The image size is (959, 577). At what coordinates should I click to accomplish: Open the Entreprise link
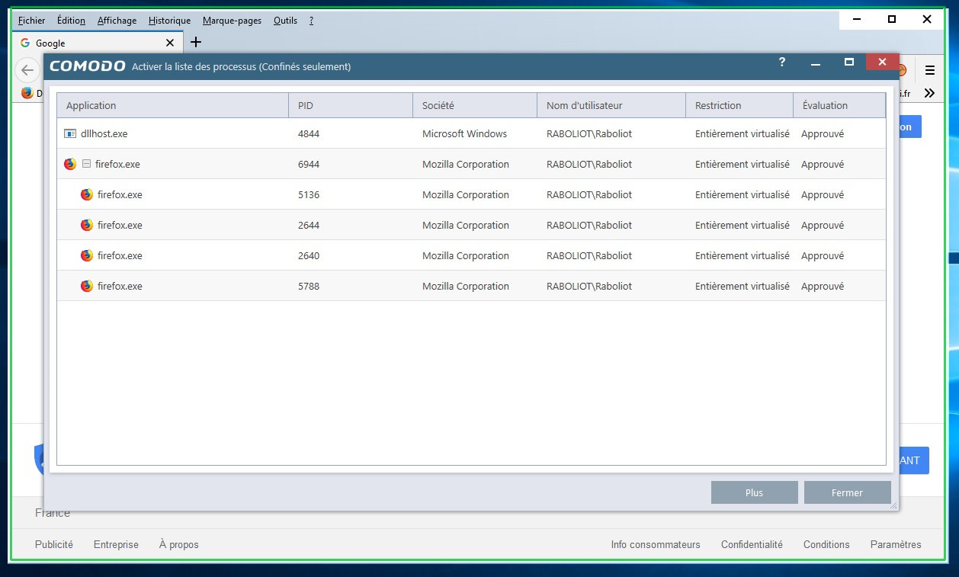point(116,544)
